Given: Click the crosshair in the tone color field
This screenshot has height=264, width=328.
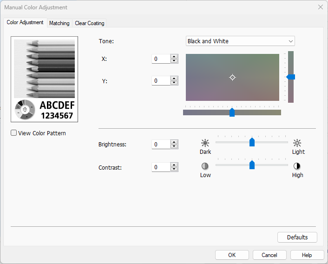Looking at the screenshot, I should coord(233,77).
